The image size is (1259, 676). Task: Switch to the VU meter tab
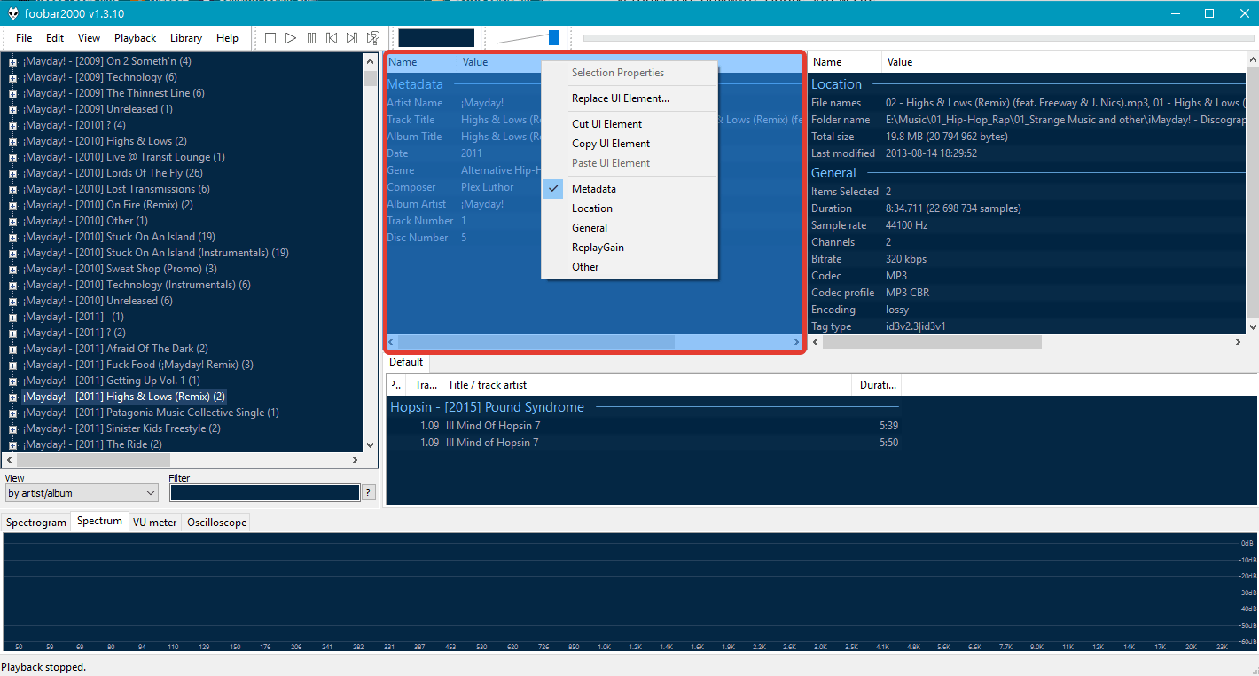coord(155,523)
